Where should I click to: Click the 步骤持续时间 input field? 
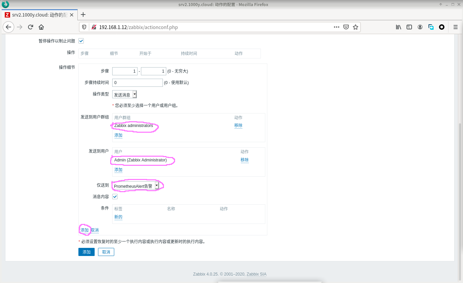pyautogui.click(x=138, y=83)
